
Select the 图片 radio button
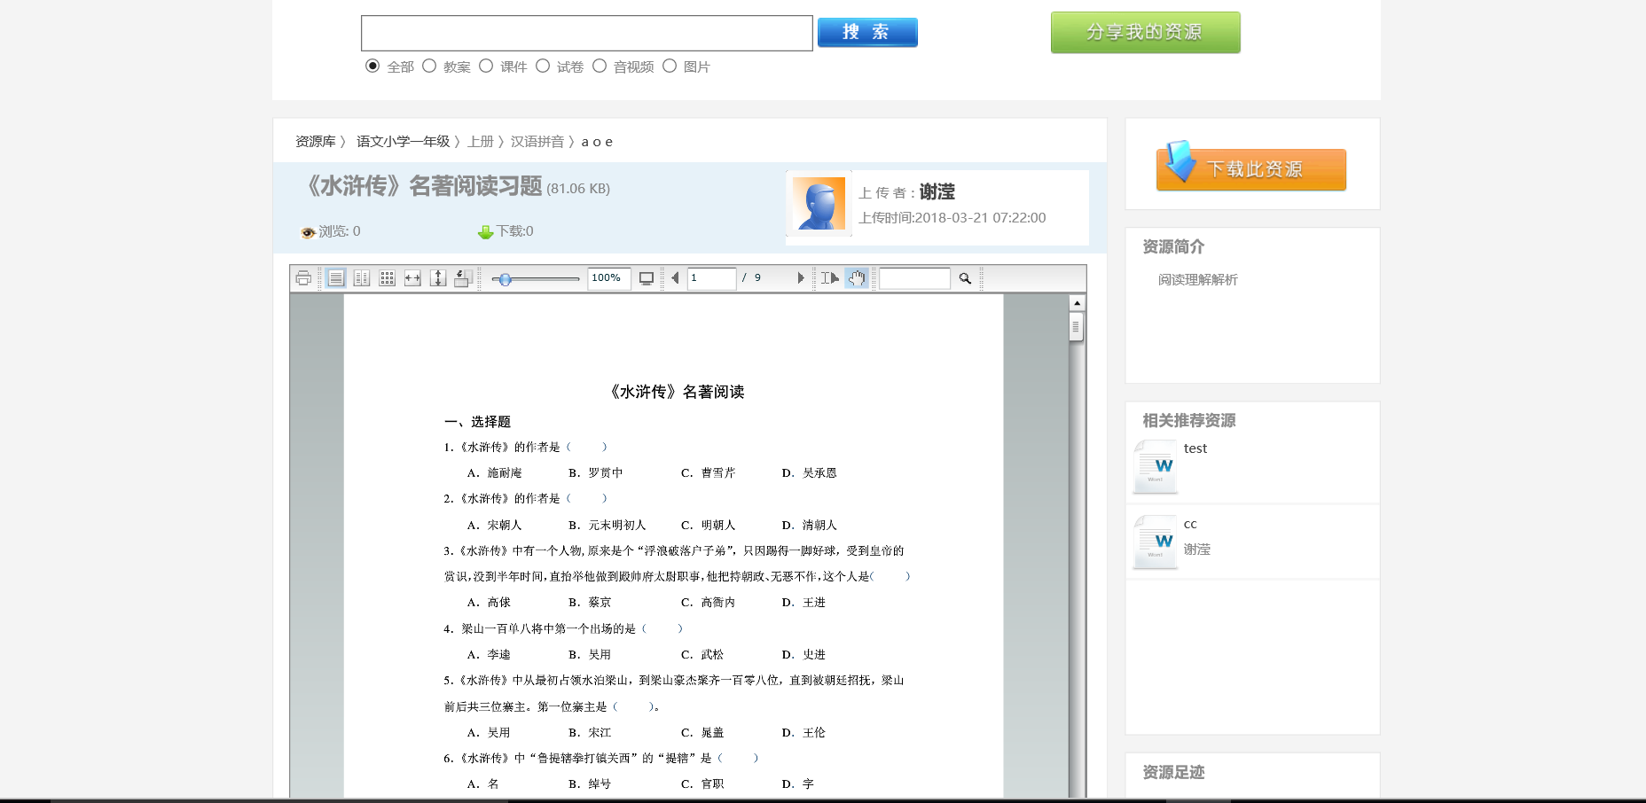coord(670,66)
